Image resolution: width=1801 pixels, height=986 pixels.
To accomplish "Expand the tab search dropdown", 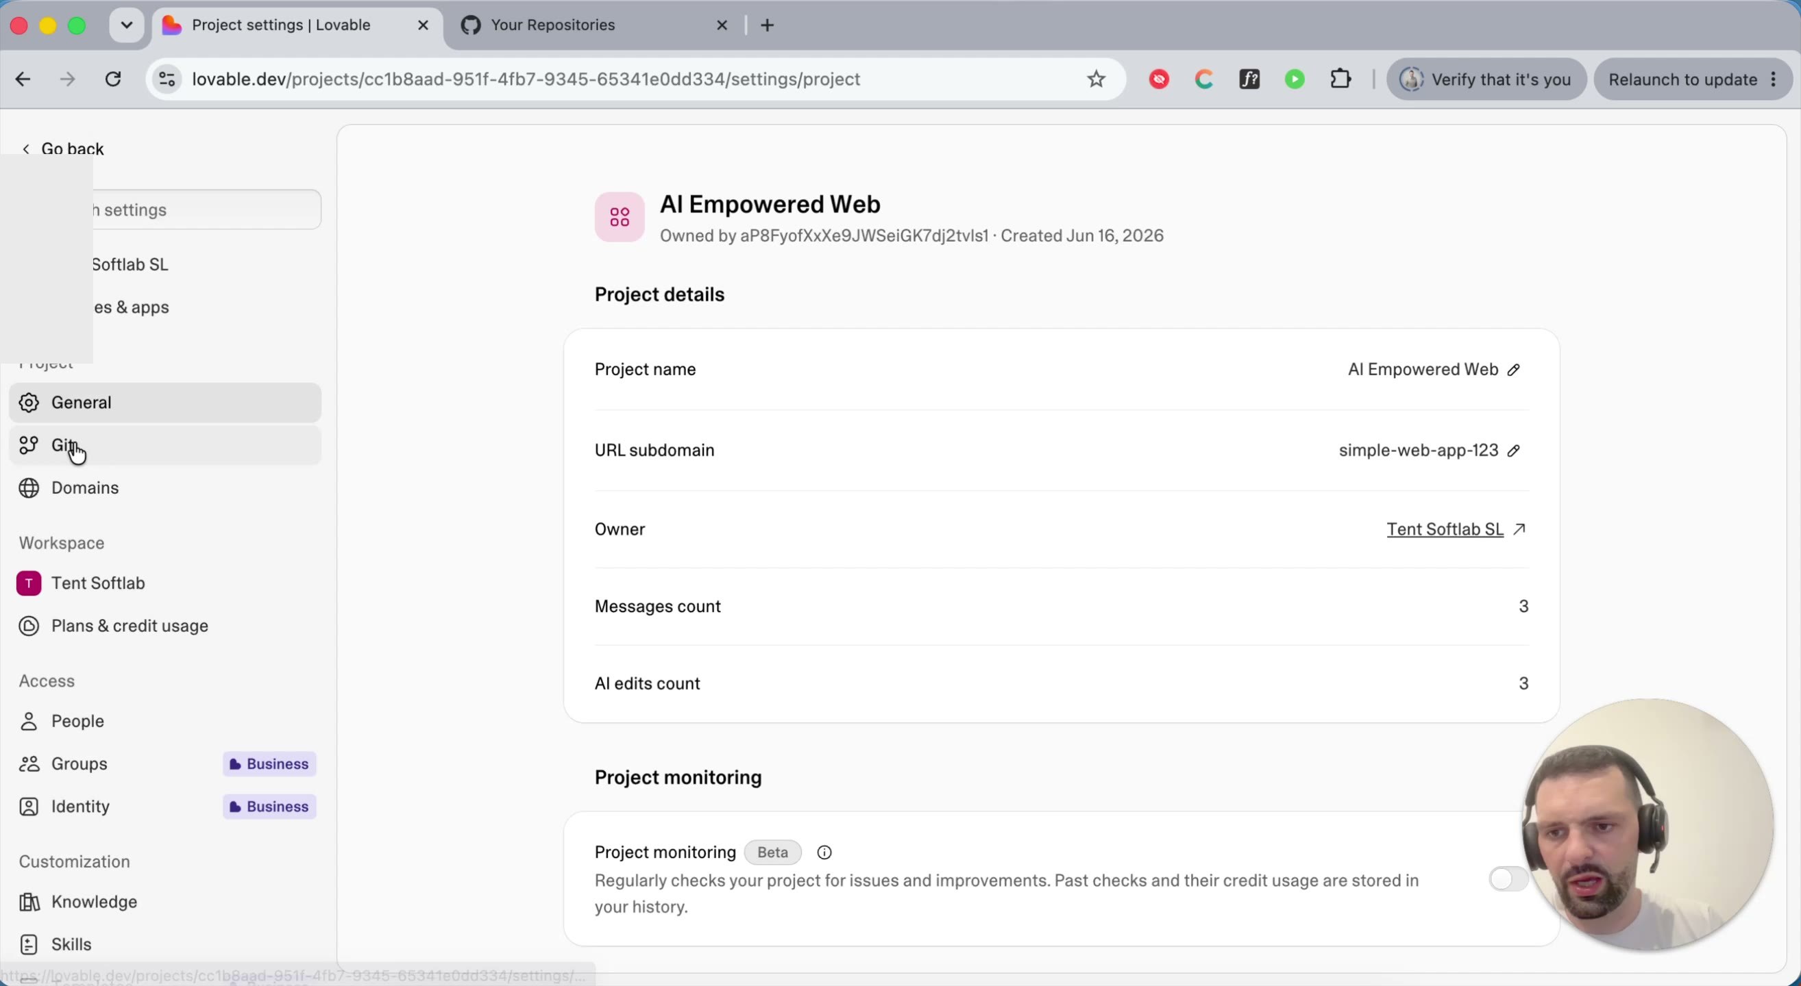I will pyautogui.click(x=127, y=26).
